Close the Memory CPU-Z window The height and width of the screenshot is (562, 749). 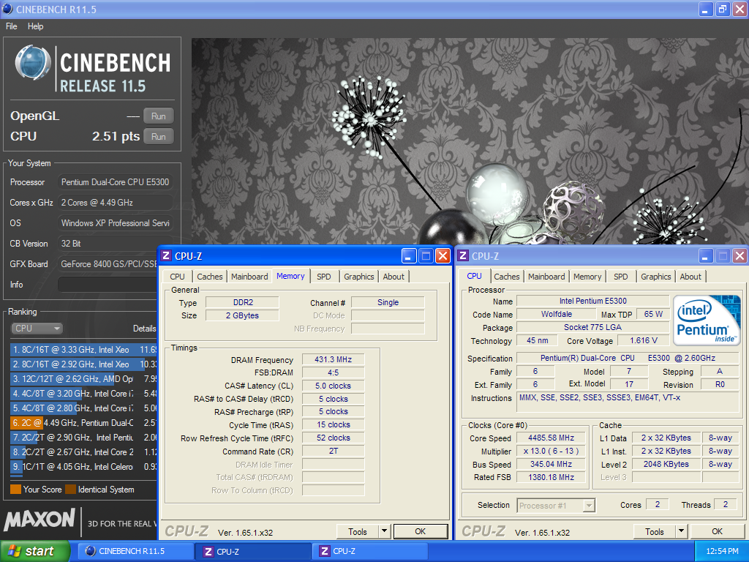pos(443,256)
